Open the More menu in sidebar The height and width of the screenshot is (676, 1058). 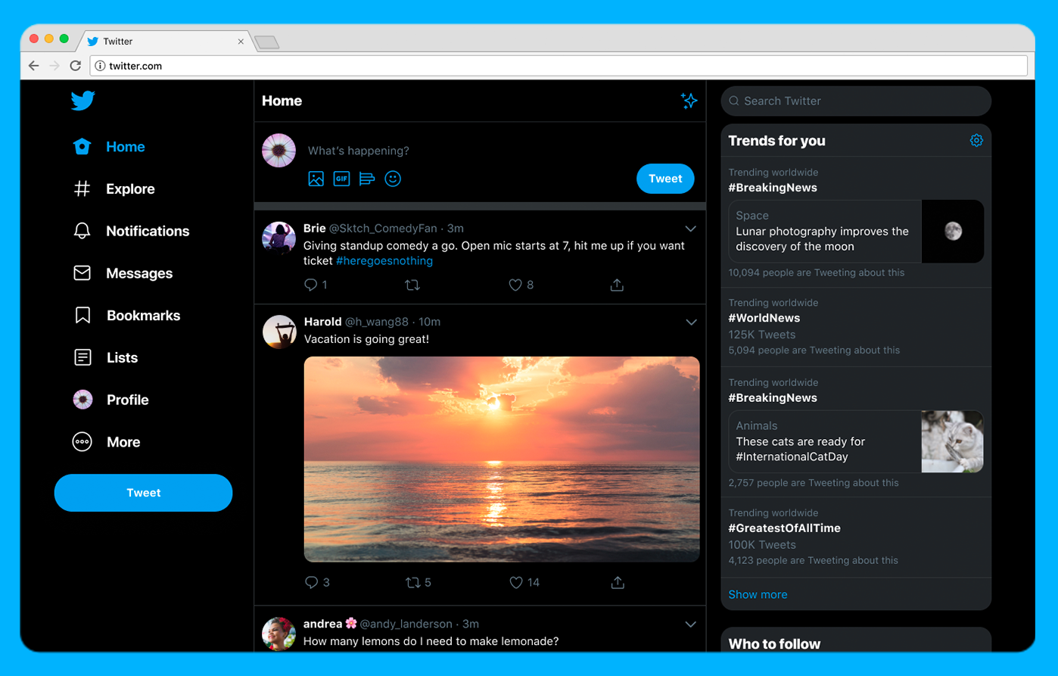point(106,442)
